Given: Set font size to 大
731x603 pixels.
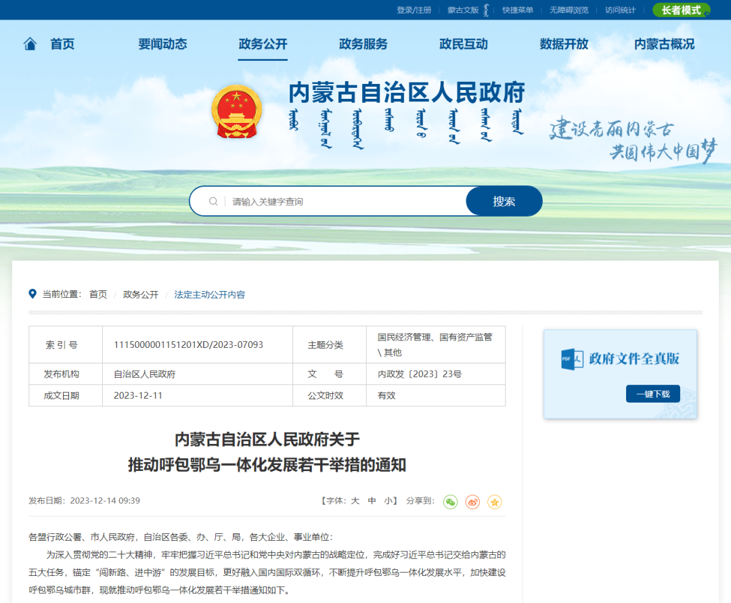Looking at the screenshot, I should (355, 501).
